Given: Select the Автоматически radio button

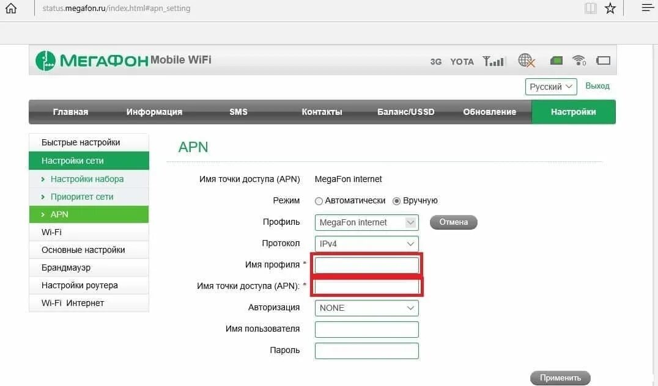Looking at the screenshot, I should pos(319,201).
